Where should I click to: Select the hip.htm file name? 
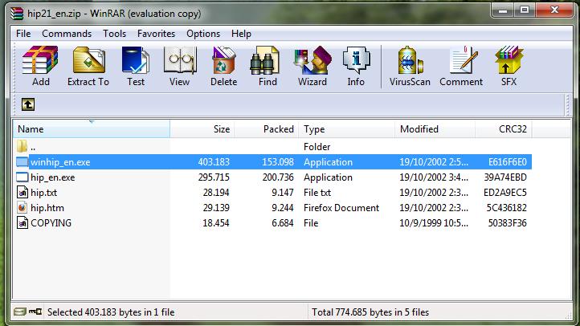coord(47,208)
